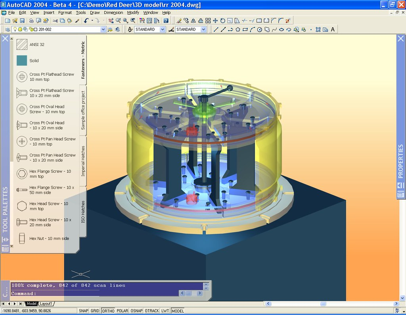This screenshot has width=406, height=315.
Task: Select the Spline tool
Action: tap(274, 29)
